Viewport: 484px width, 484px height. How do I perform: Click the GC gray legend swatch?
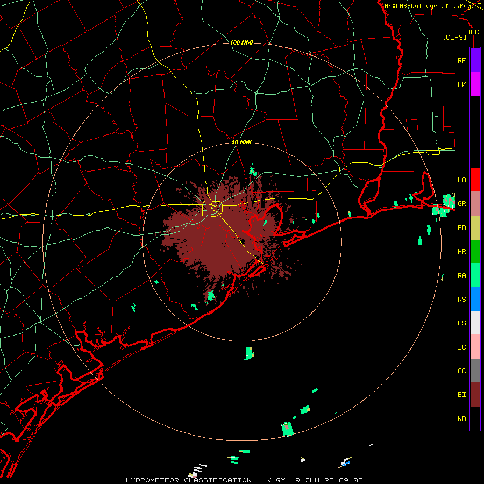[x=475, y=371]
